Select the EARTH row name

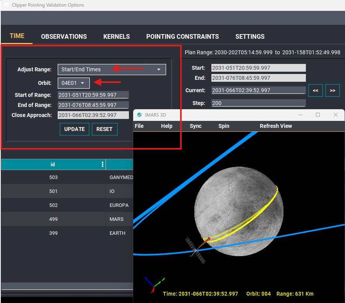click(117, 233)
